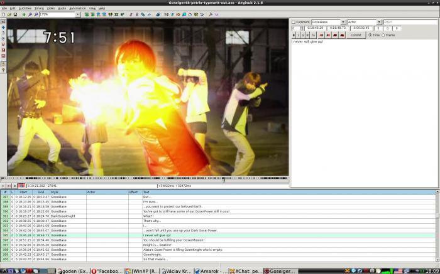Click the New subtitles icon
The width and height of the screenshot is (440, 274).
3,14
